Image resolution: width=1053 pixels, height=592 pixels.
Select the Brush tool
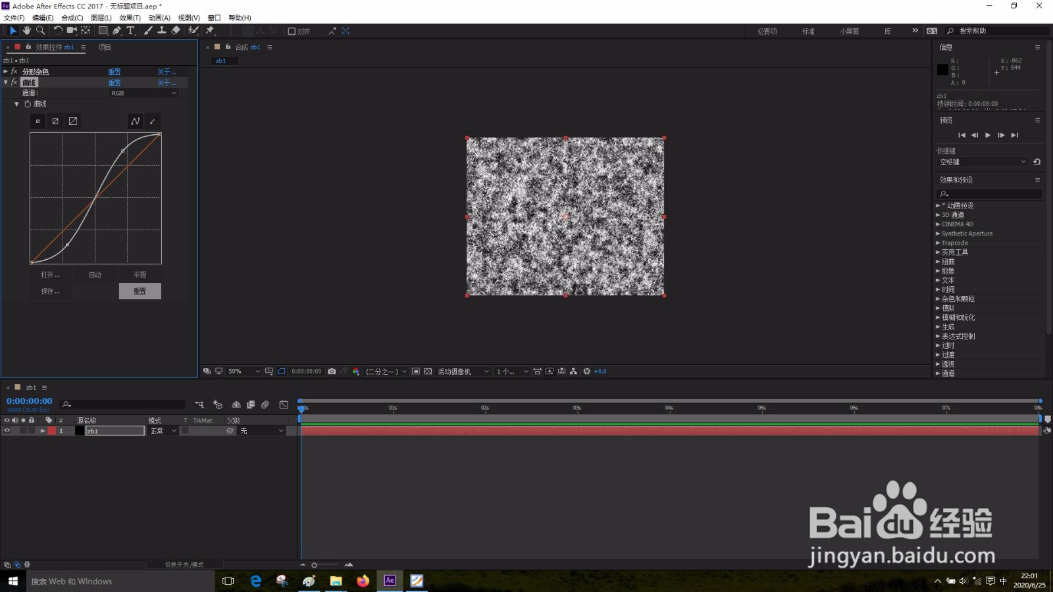148,30
